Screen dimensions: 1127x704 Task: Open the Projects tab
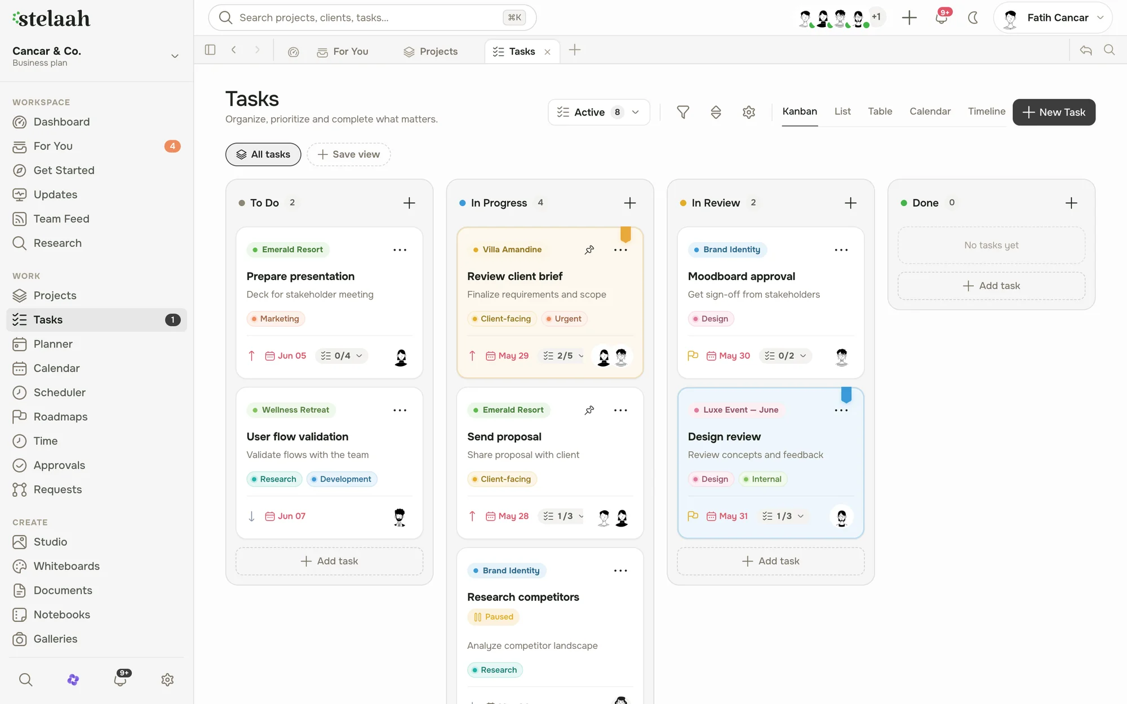pyautogui.click(x=431, y=51)
